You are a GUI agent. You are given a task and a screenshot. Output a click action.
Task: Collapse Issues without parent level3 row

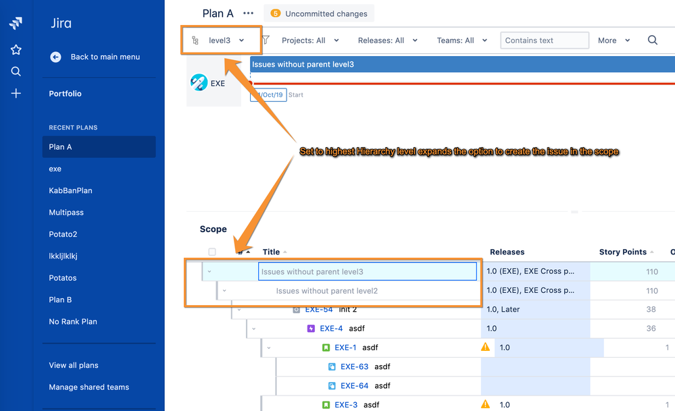(x=209, y=271)
